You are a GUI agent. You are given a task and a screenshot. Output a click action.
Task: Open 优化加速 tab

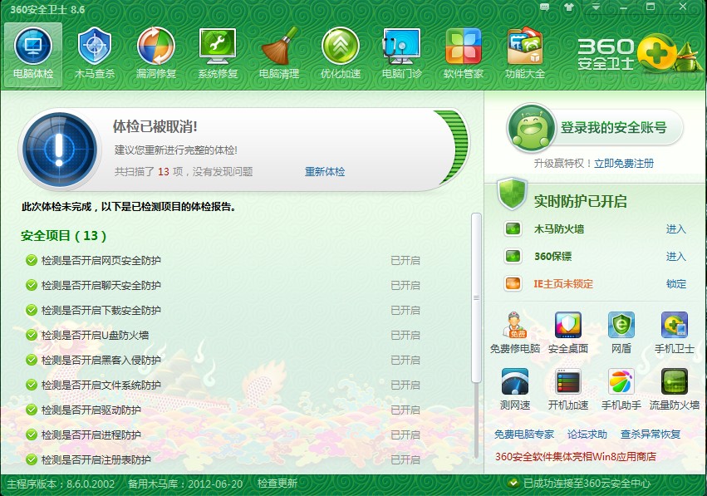coord(341,55)
